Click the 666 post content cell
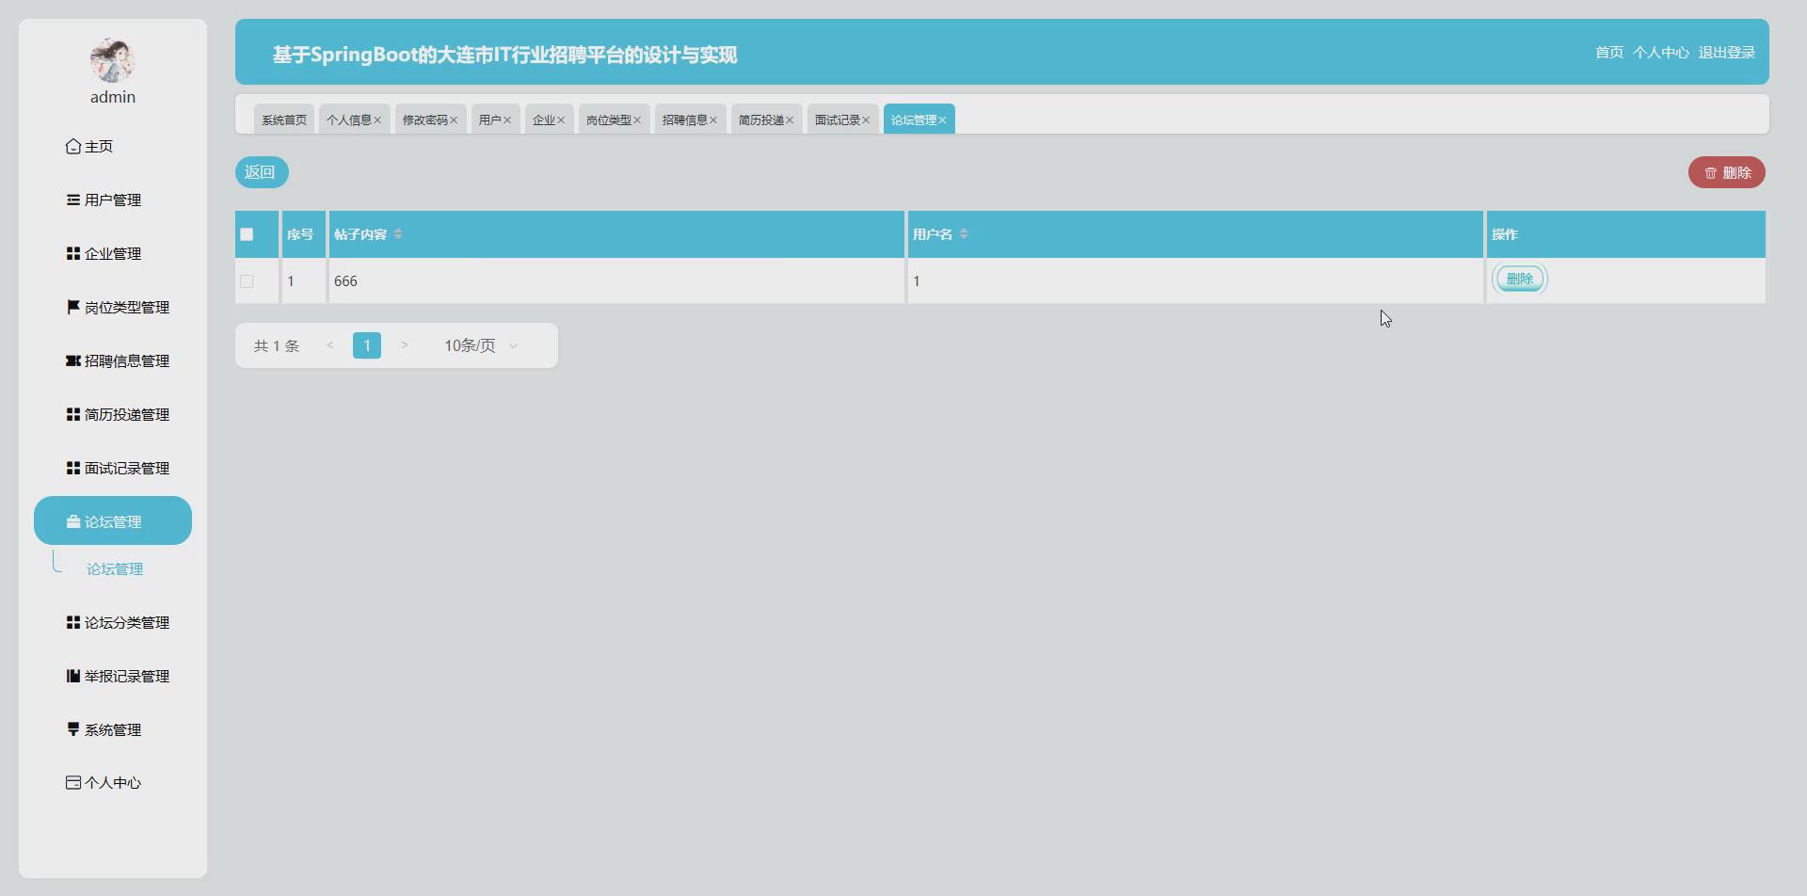Viewport: 1807px width, 896px height. [x=616, y=281]
